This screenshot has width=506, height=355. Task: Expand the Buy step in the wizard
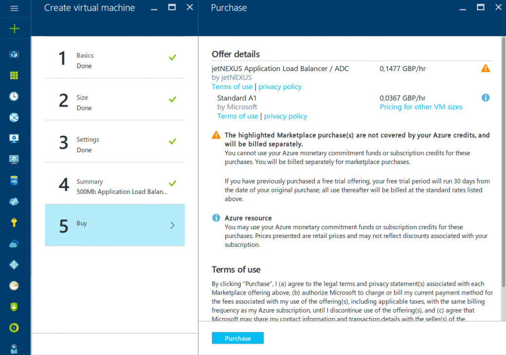(x=115, y=225)
